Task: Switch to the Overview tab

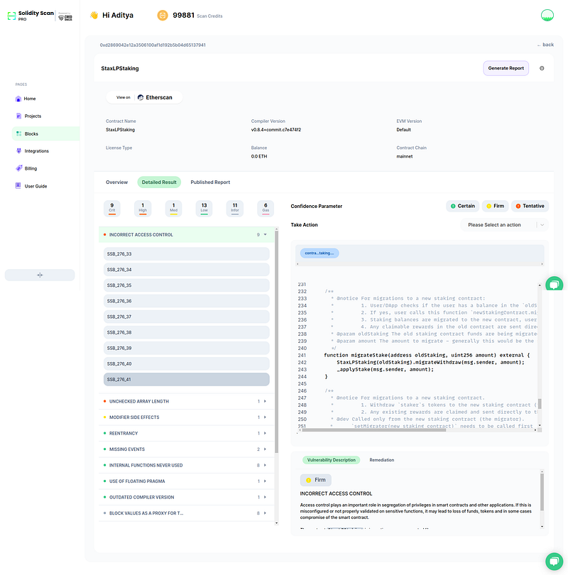Action: pyautogui.click(x=117, y=182)
